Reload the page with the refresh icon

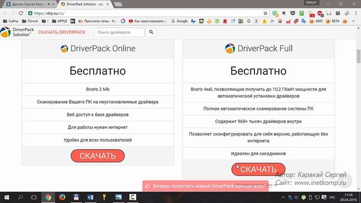(21, 14)
